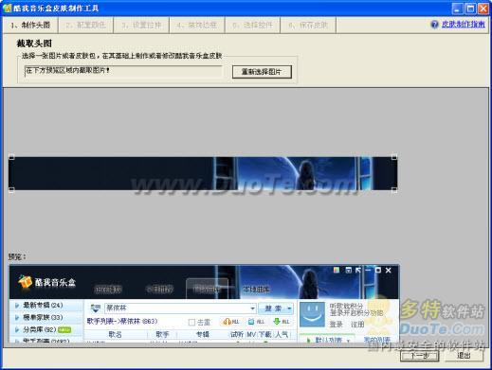The width and height of the screenshot is (492, 370).
Task: Click the headphone listen-all icon
Action: pyautogui.click(x=228, y=322)
